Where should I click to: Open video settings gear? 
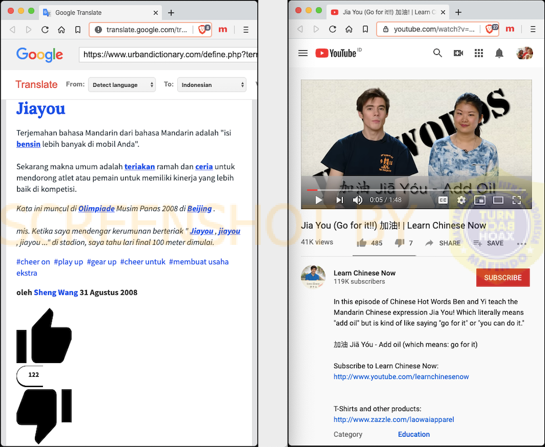(462, 200)
